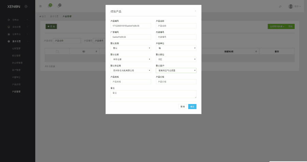Image resolution: width=307 pixels, height=162 pixels.
Task: Expand the 默认客户 dropdown
Action: point(176,71)
